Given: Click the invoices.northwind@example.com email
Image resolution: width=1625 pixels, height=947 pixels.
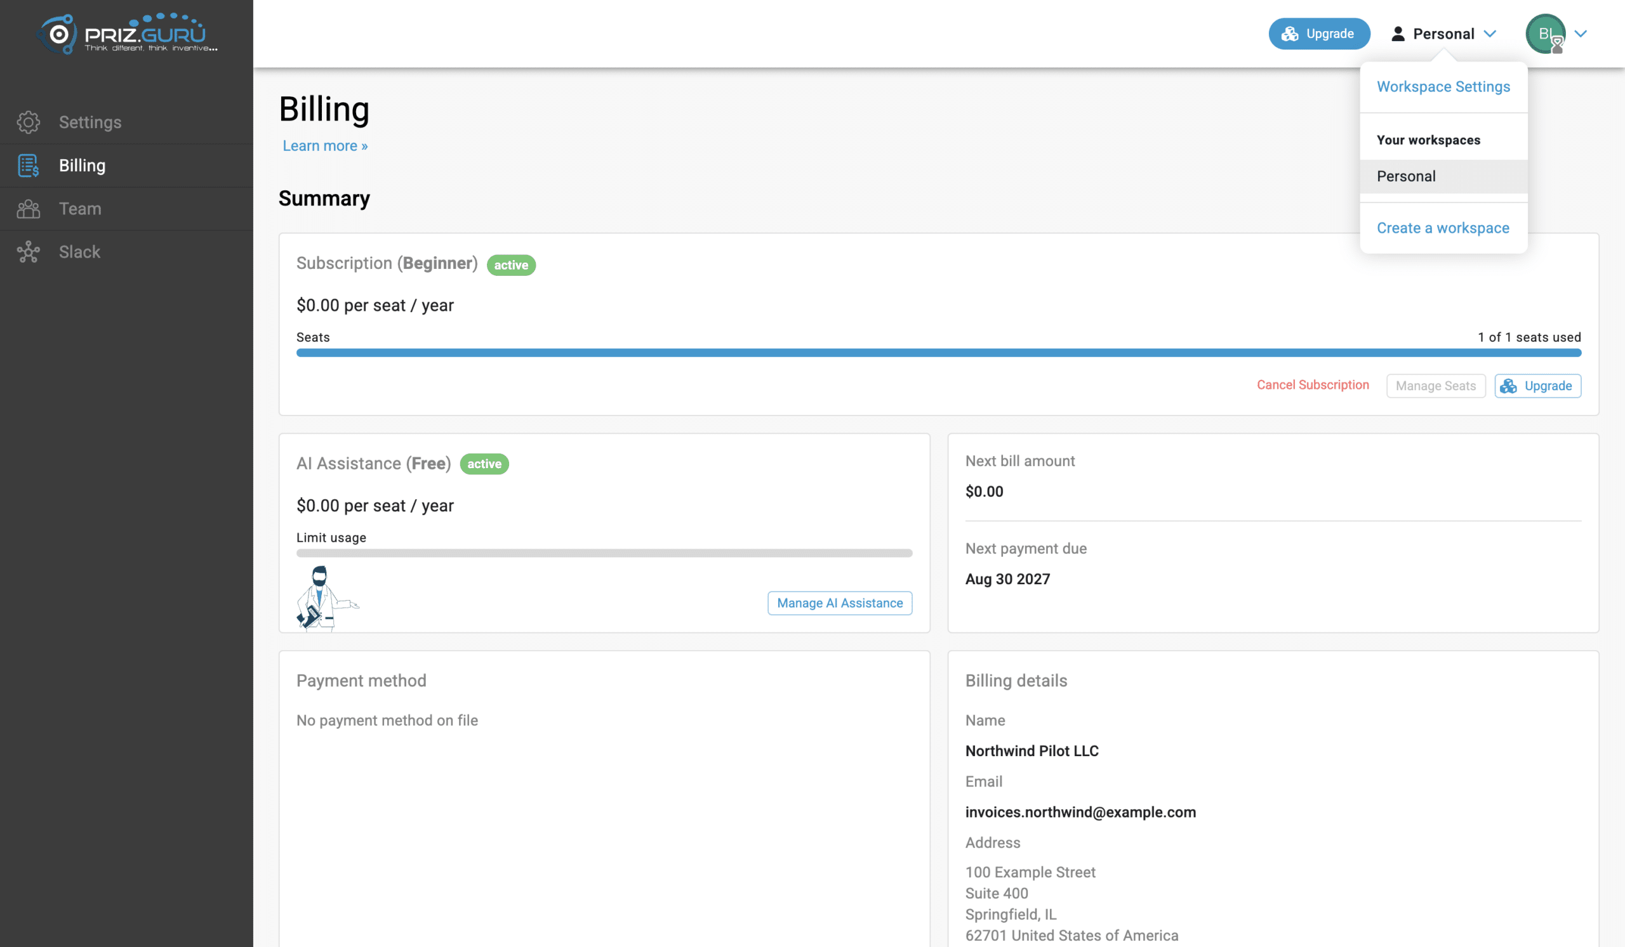Looking at the screenshot, I should coord(1080,812).
